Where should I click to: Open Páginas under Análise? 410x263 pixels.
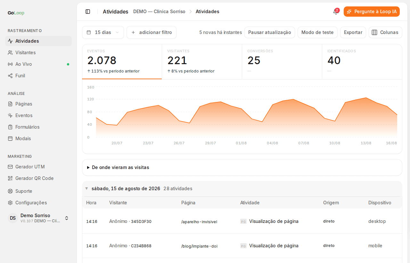(38, 104)
